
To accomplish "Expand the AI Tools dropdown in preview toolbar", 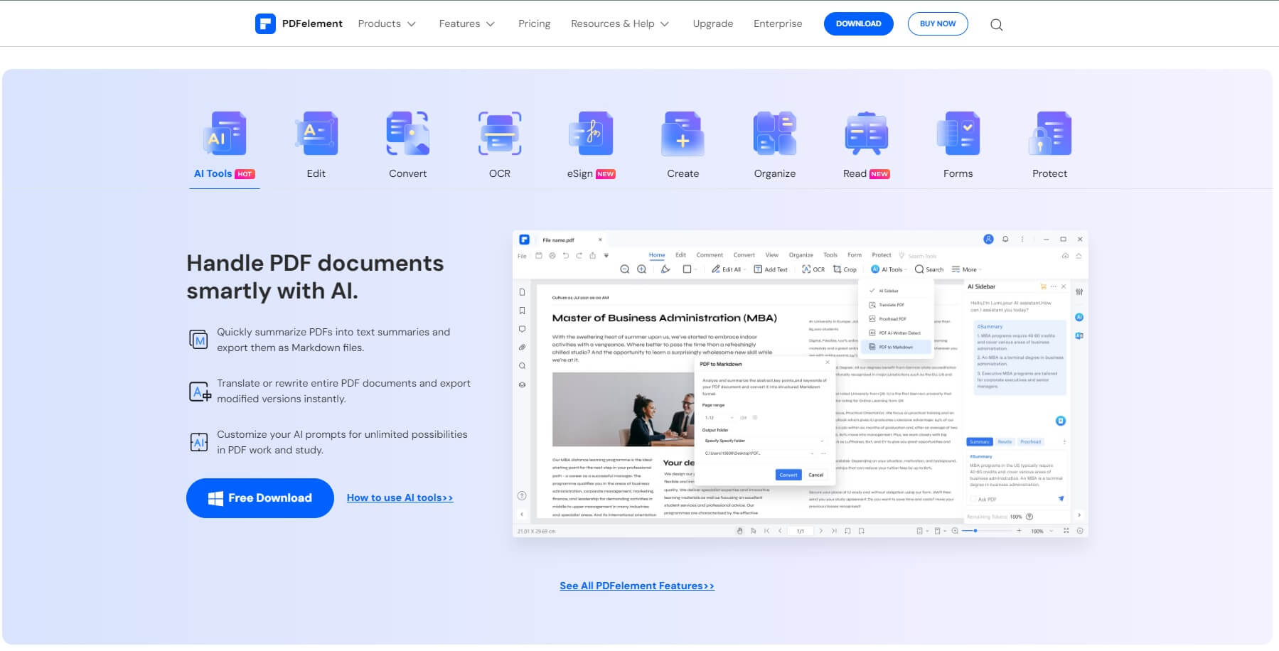I will point(889,269).
